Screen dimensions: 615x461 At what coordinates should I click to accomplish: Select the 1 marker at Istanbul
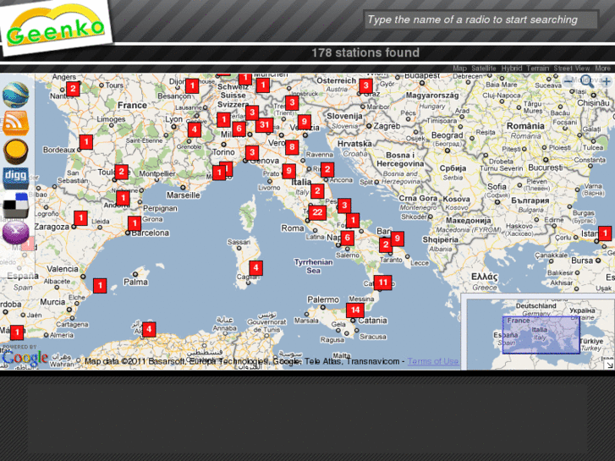click(x=605, y=233)
